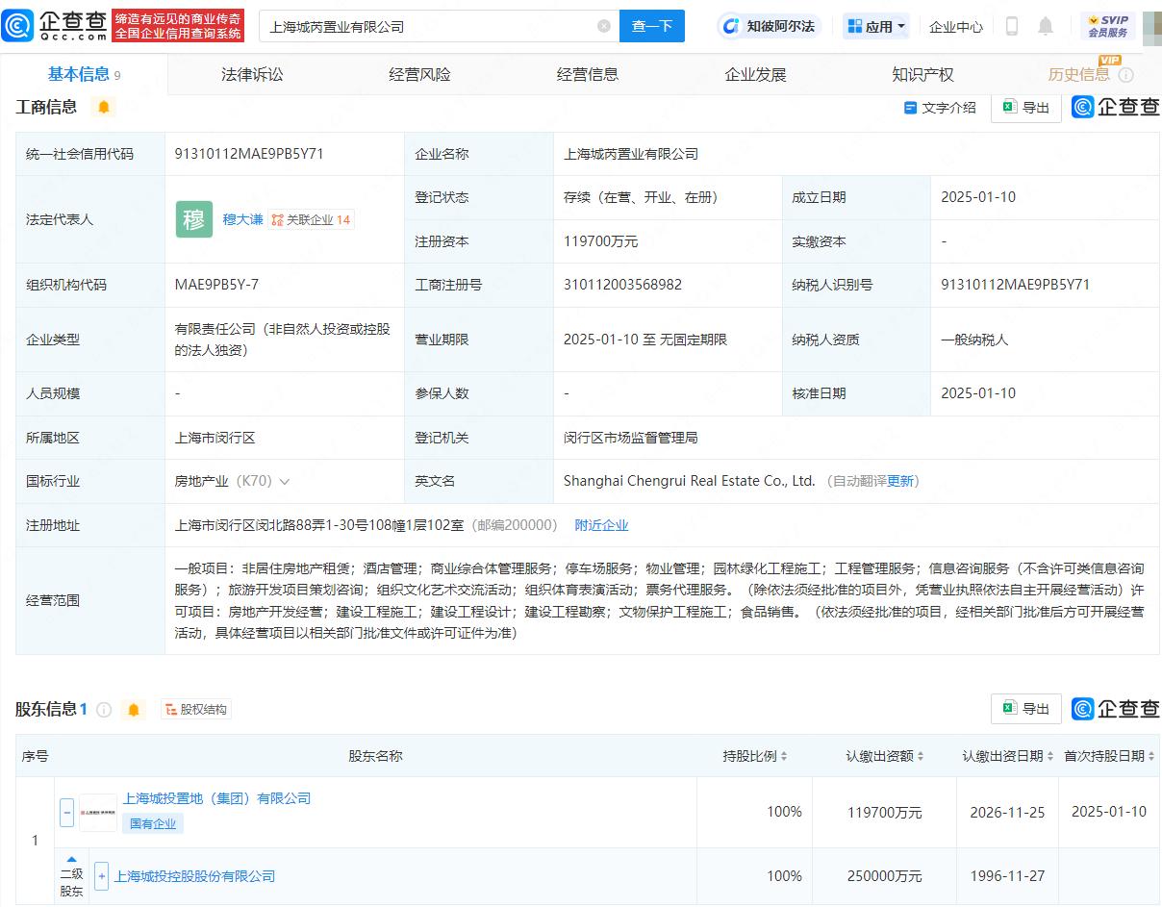The width and height of the screenshot is (1162, 907).
Task: Clear the search box text
Action: click(x=604, y=26)
